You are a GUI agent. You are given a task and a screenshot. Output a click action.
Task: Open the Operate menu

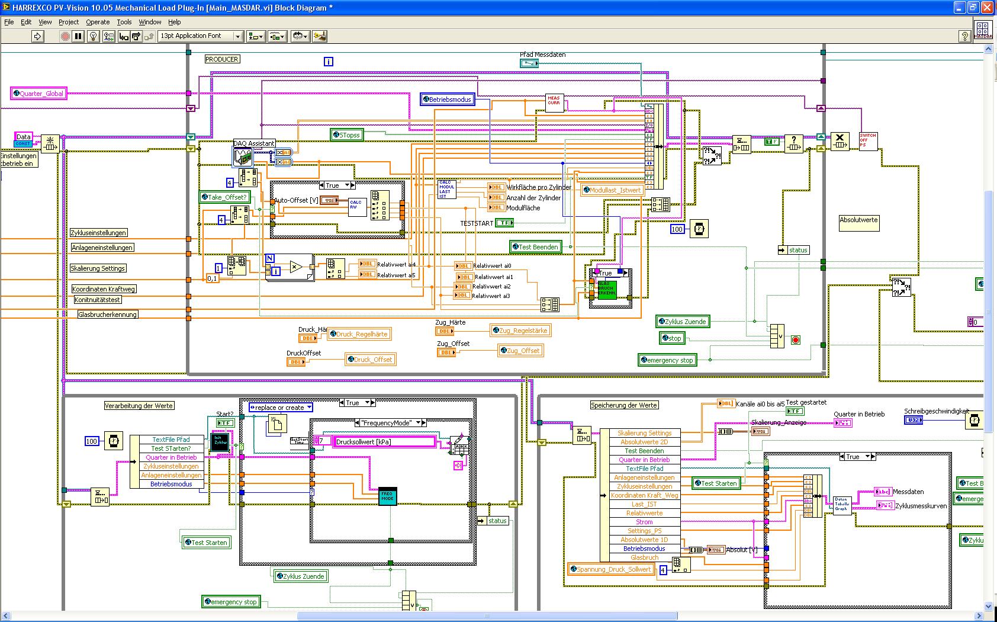[x=98, y=22]
